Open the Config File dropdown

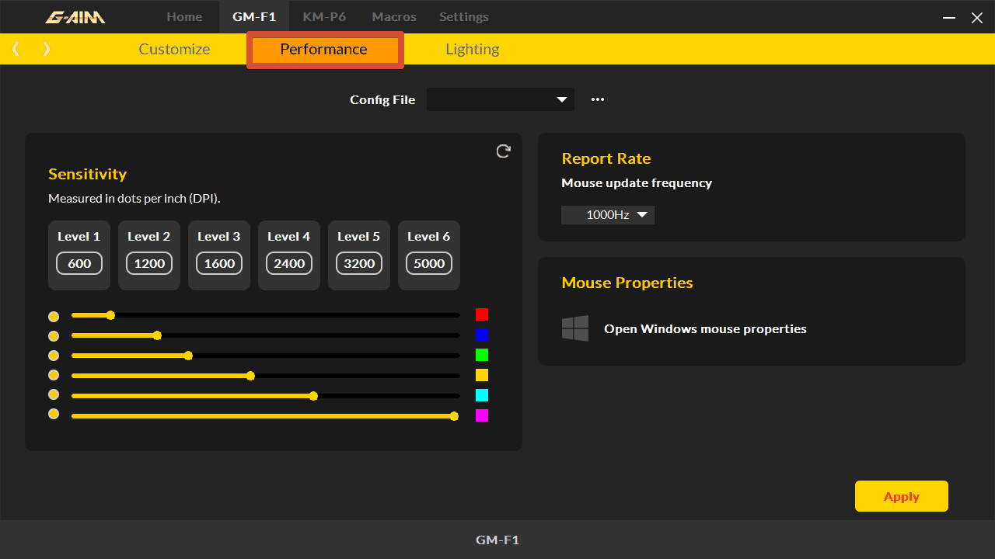[x=501, y=99]
